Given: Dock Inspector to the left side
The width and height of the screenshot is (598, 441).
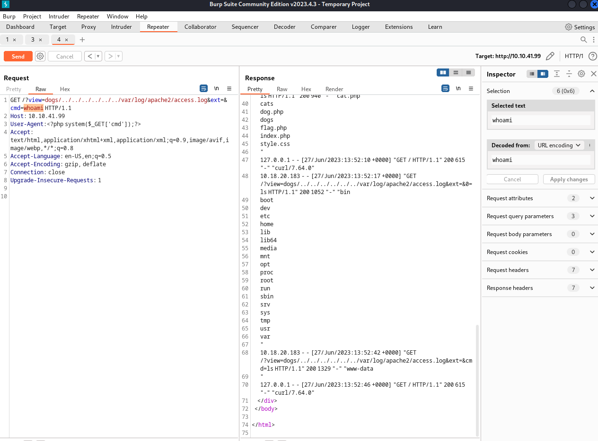Looking at the screenshot, I should click(x=532, y=74).
